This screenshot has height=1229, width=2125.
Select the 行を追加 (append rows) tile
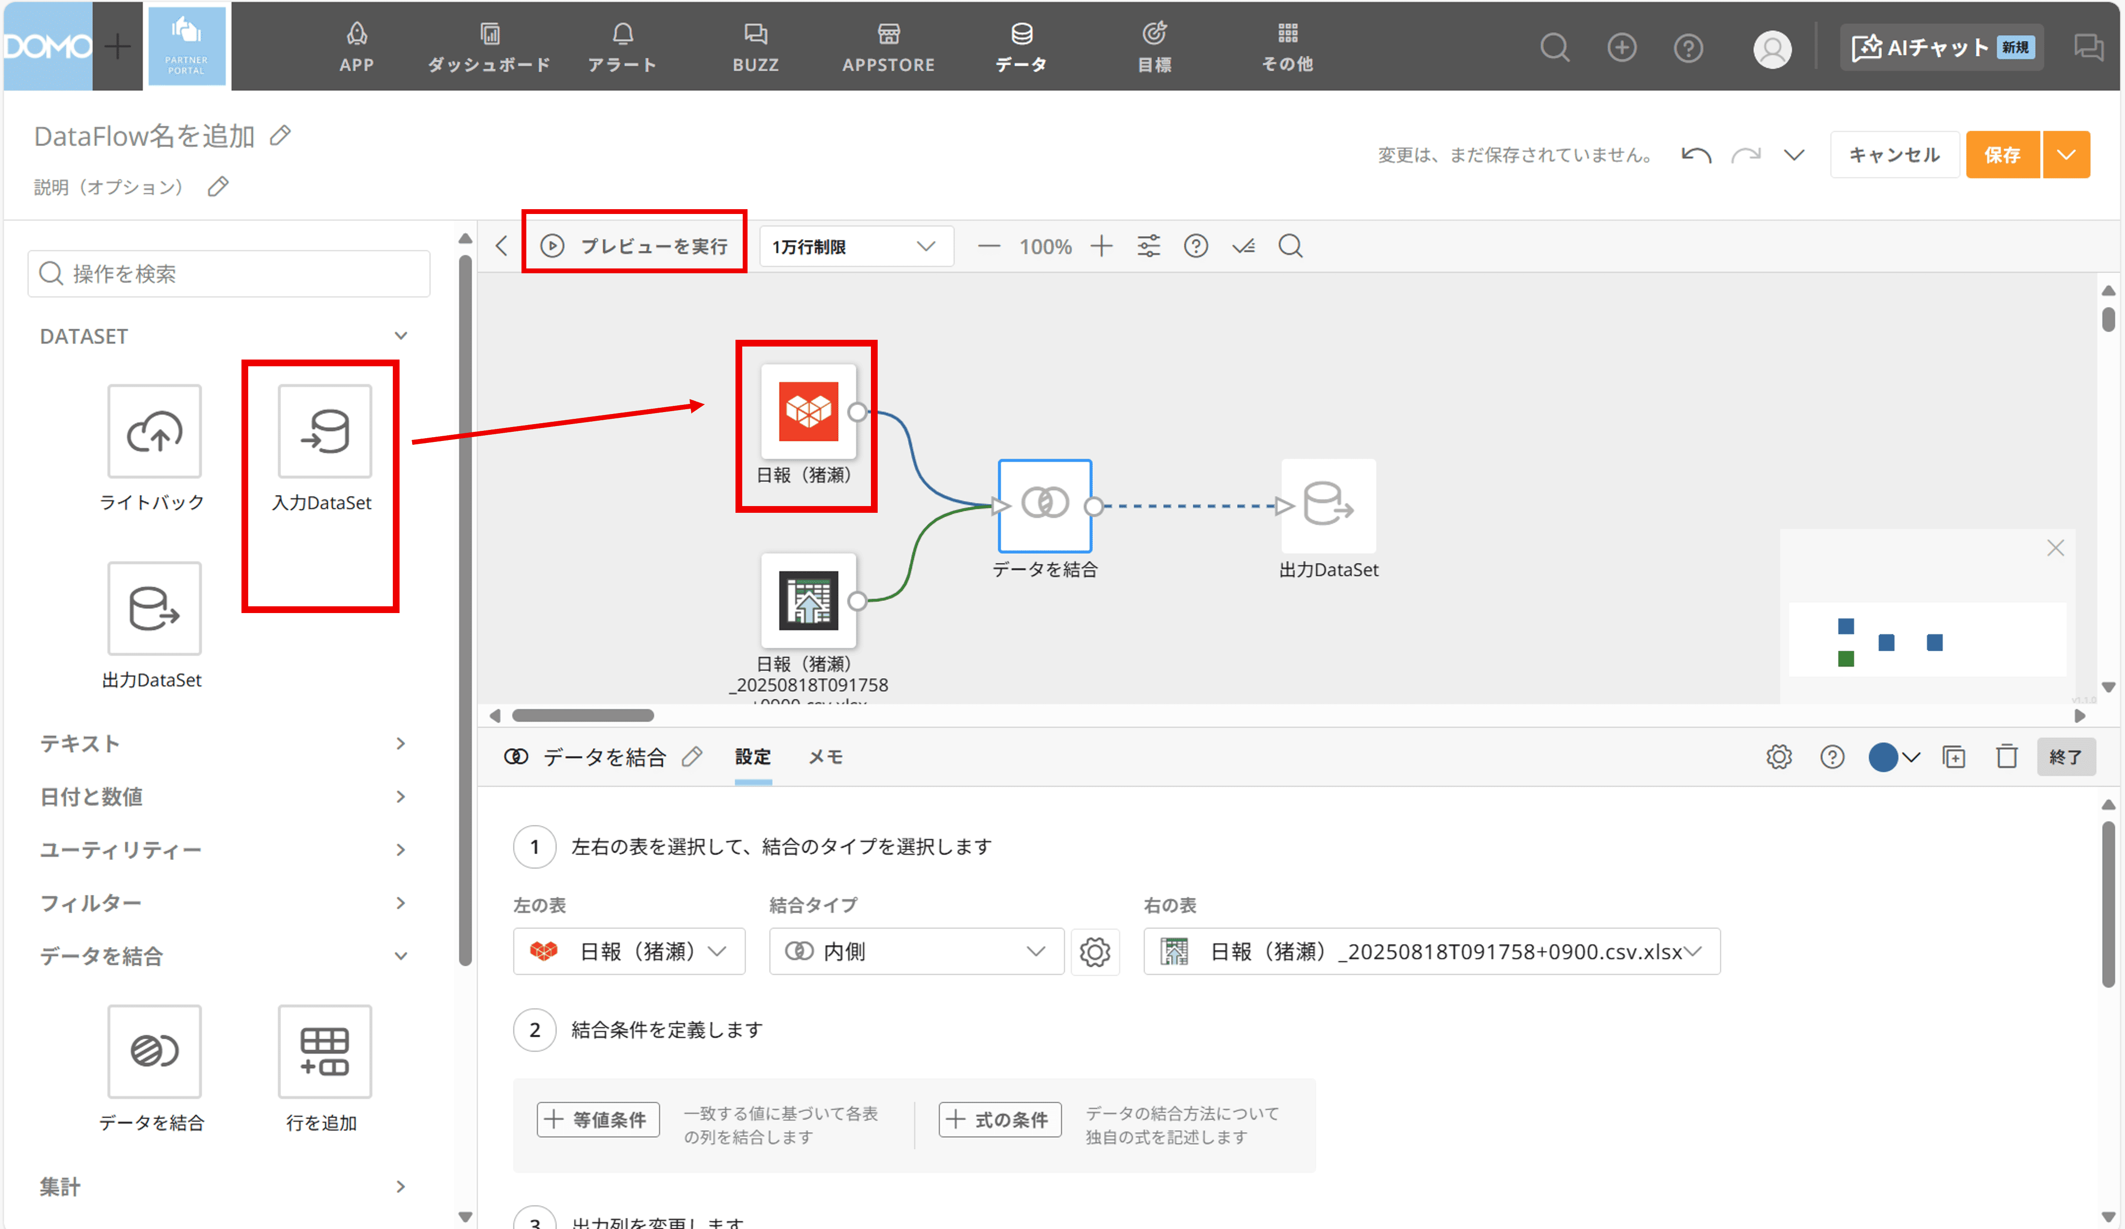pos(325,1052)
